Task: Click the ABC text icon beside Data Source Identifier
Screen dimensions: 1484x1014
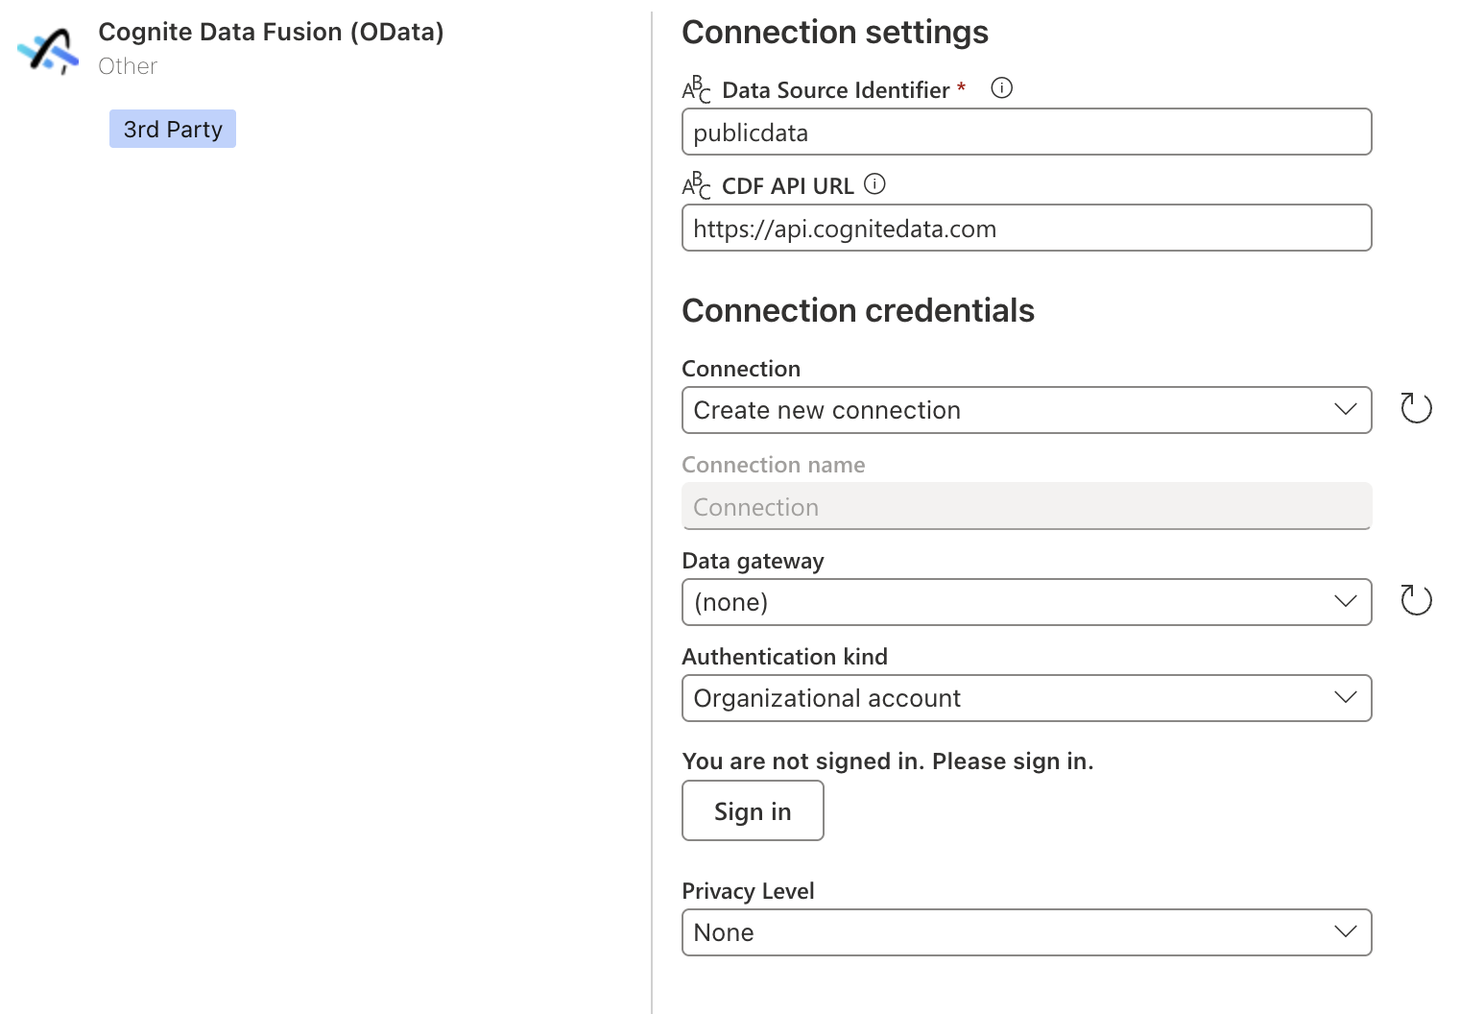Action: coord(697,89)
